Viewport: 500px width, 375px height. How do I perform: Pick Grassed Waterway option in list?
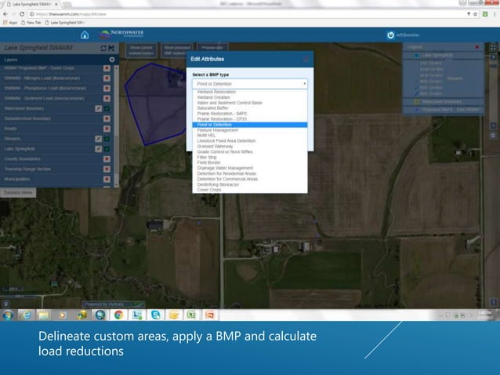click(x=214, y=146)
